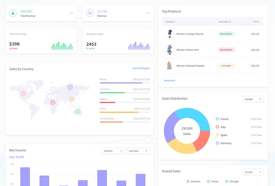Click the purple map marker over Russia
275x186 pixels.
click(70, 87)
